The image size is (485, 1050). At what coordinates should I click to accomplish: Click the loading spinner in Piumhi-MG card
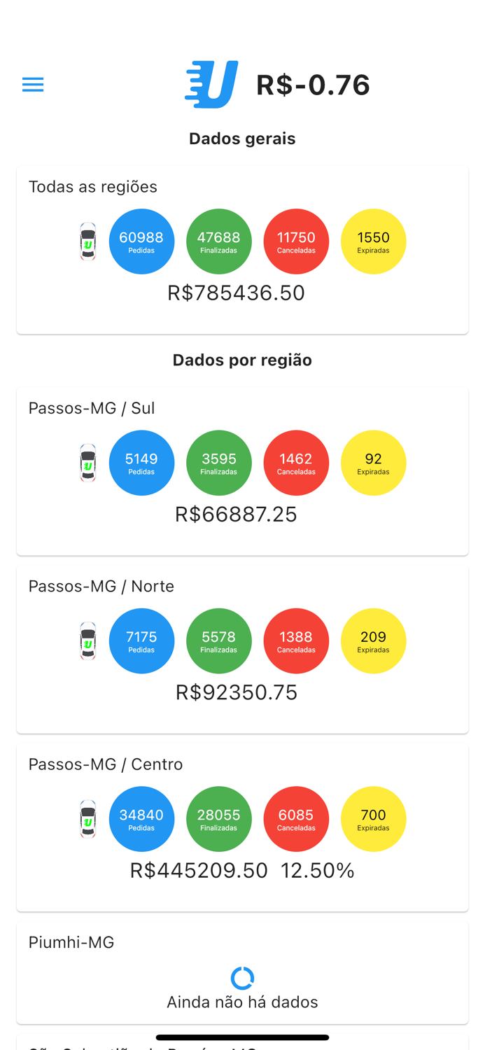click(242, 978)
